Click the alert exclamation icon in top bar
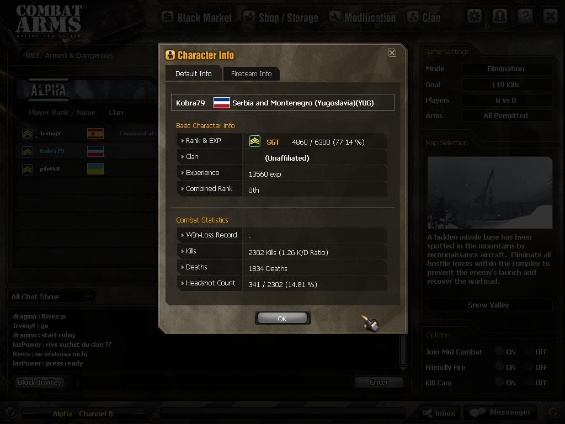 point(500,16)
